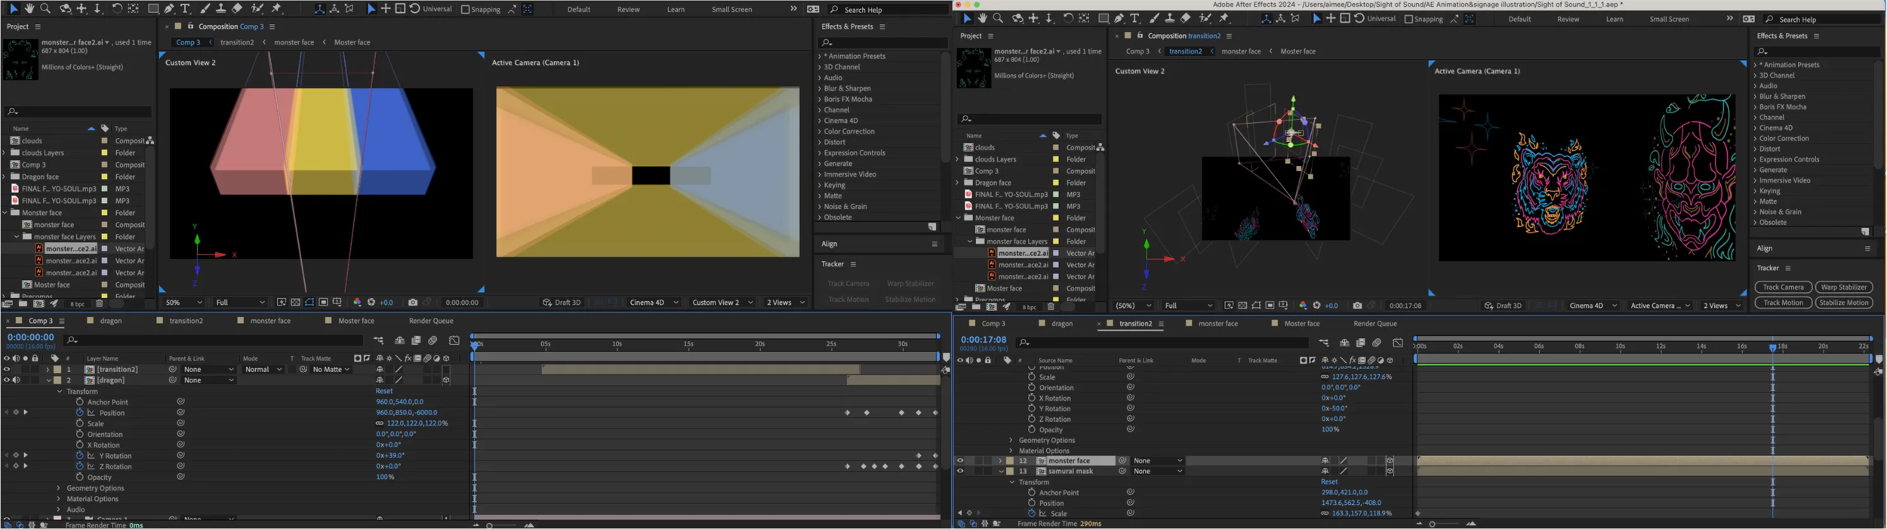Create new folder in left Project panel
The height and width of the screenshot is (529, 1887).
23,303
